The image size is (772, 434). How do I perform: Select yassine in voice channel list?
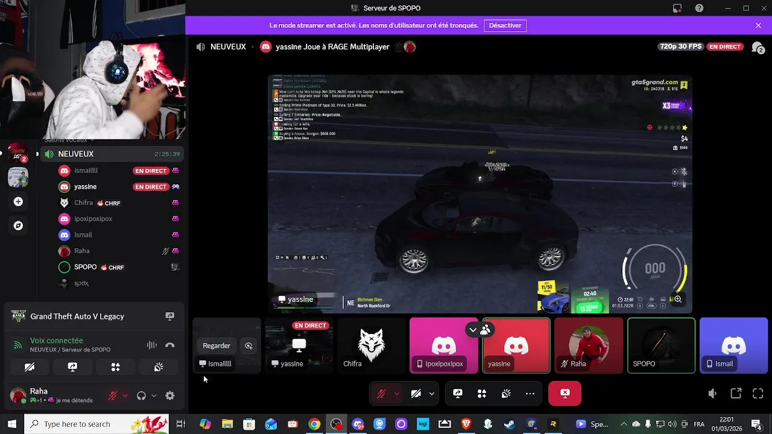point(119,187)
